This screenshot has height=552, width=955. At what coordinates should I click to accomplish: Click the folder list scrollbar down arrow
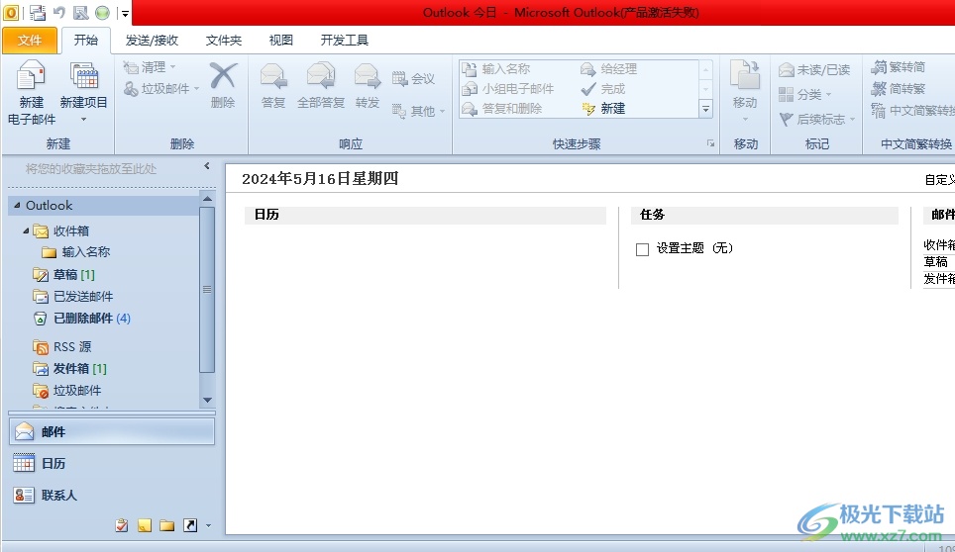click(x=207, y=400)
